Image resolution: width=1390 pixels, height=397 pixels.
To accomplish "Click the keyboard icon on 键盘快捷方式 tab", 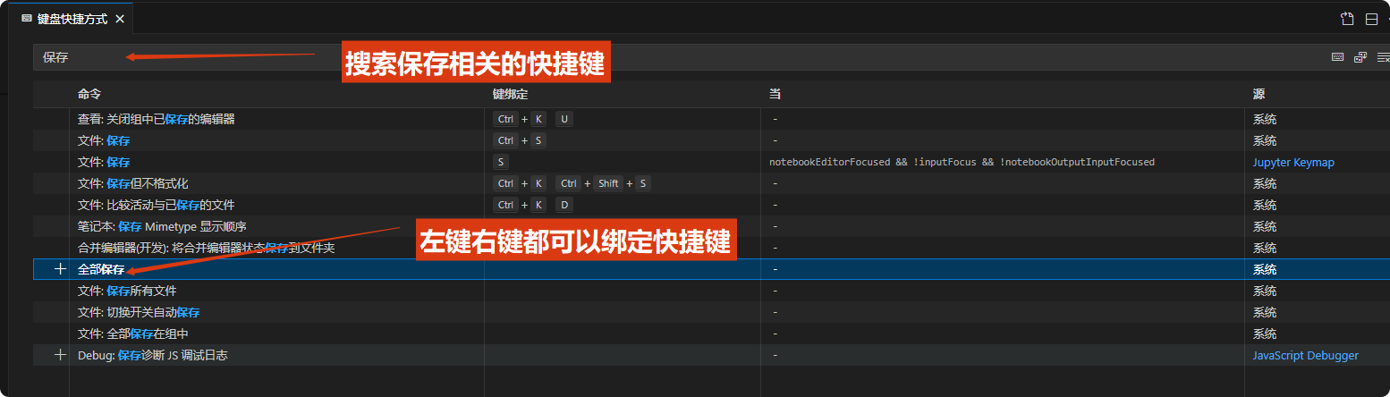I will [27, 18].
